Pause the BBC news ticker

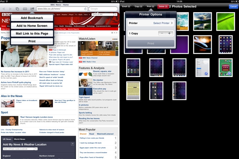(112, 32)
